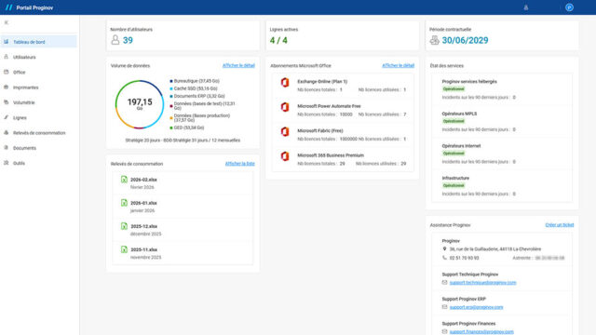596x335 pixels.
Task: Click the Office sidebar icon
Action: [x=7, y=72]
